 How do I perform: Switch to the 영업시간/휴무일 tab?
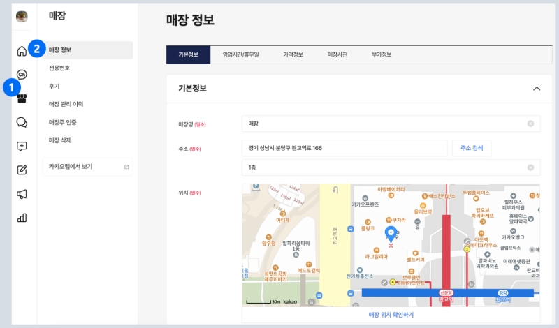[x=240, y=54]
